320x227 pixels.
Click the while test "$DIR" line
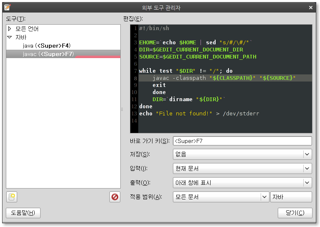tap(186, 71)
